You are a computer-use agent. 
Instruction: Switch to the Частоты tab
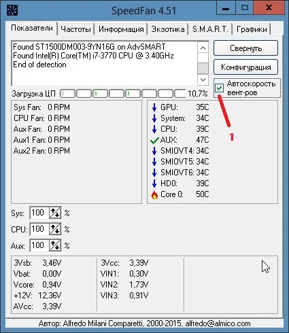tap(75, 29)
